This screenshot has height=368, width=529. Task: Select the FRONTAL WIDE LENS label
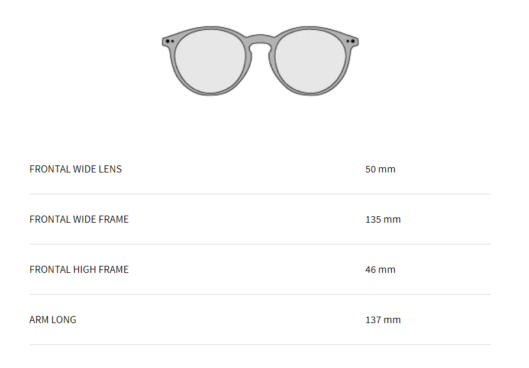(x=76, y=169)
